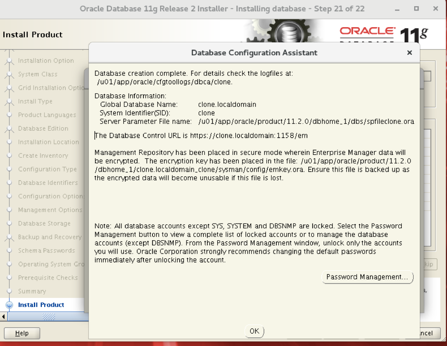Click the Summary step marker icon
Viewport: 447px width, 346px height.
tap(10, 291)
